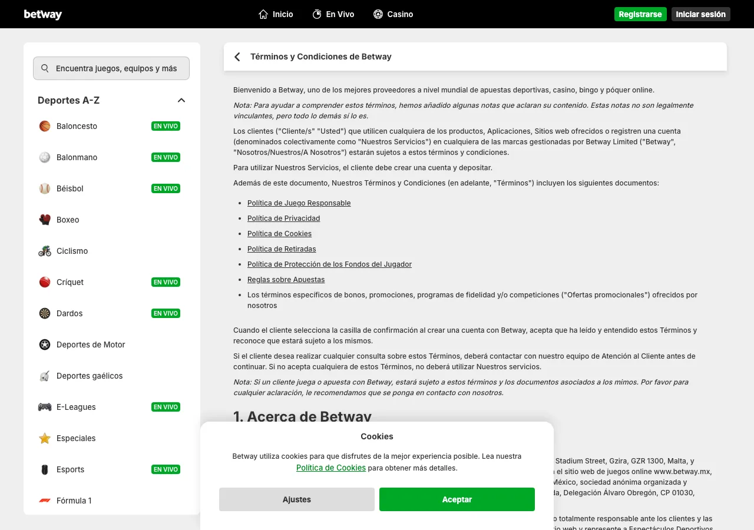Click the Críquet red ball icon

coord(45,282)
